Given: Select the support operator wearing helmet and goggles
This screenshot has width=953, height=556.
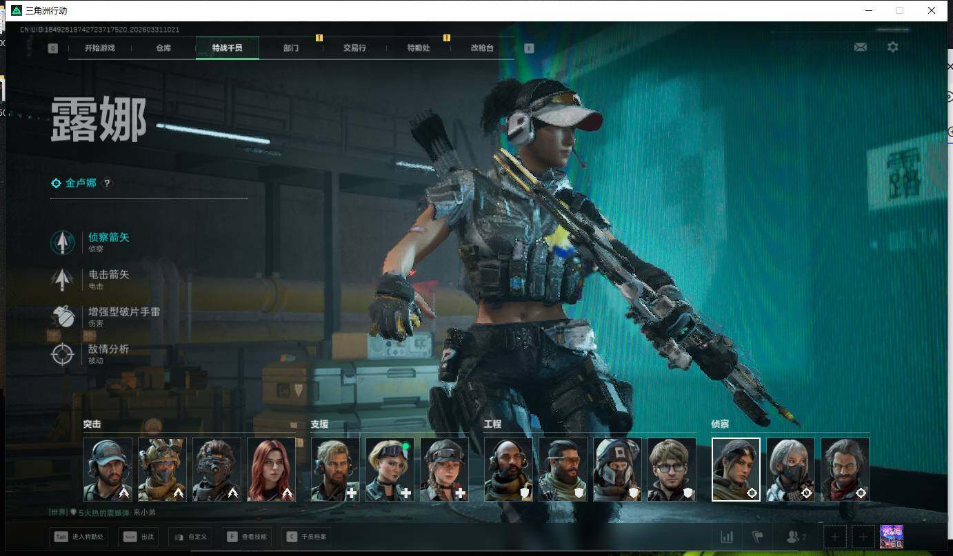Looking at the screenshot, I should click(444, 469).
